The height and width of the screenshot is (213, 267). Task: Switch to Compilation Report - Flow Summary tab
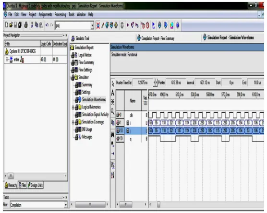click(156, 38)
